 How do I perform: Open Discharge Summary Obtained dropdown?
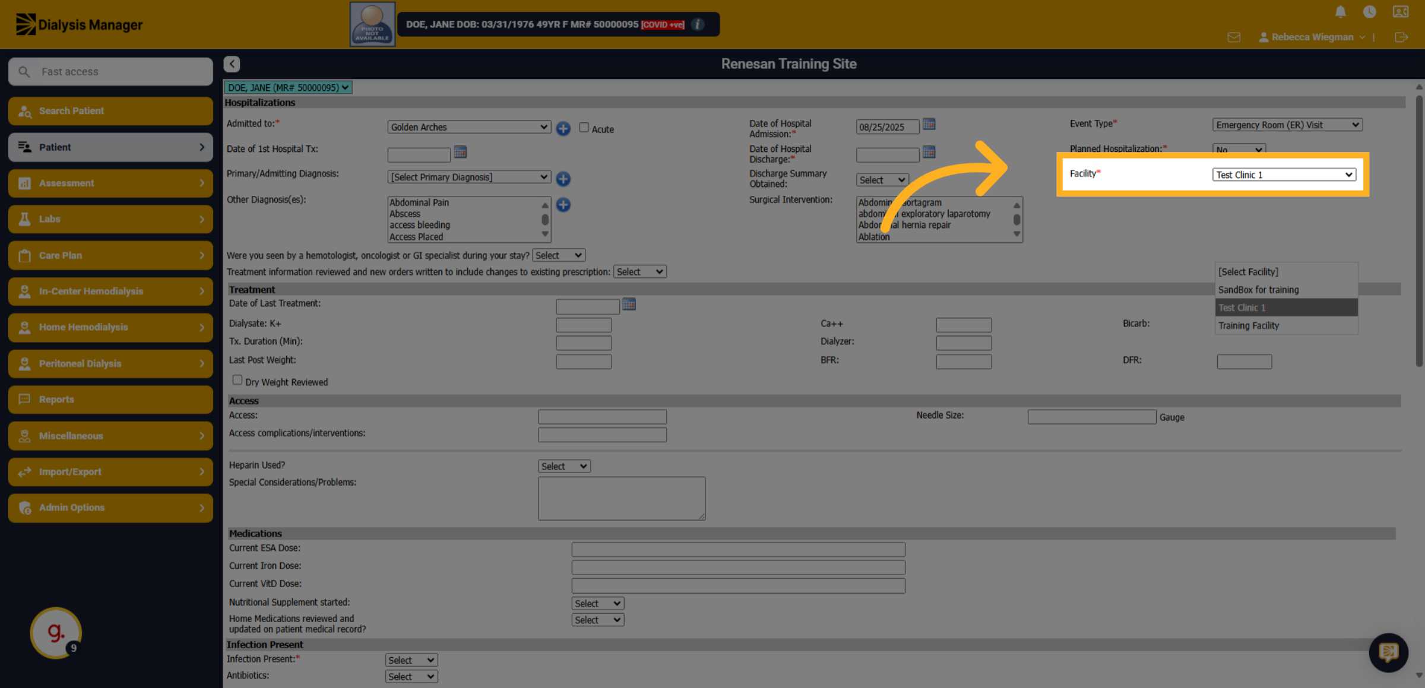882,180
